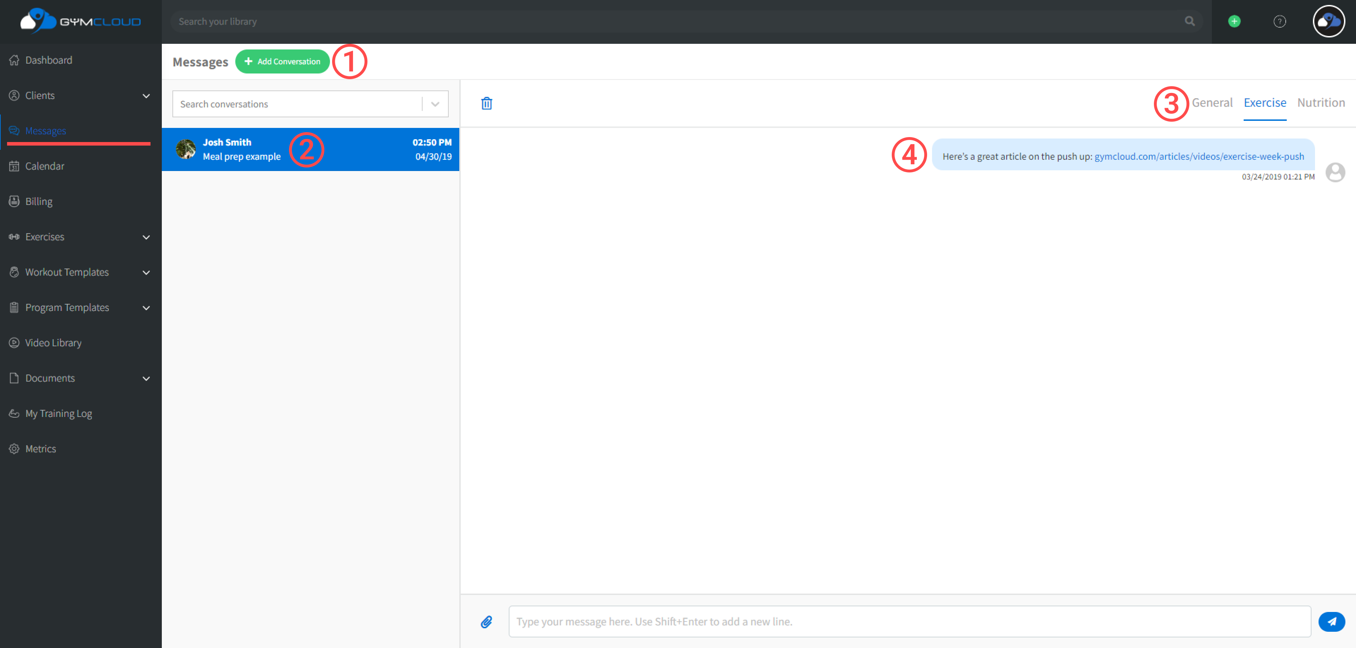Click search magnifier in library bar

coord(1190,22)
